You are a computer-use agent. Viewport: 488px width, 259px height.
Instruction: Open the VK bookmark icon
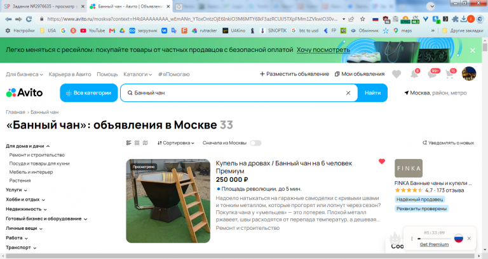164,30
